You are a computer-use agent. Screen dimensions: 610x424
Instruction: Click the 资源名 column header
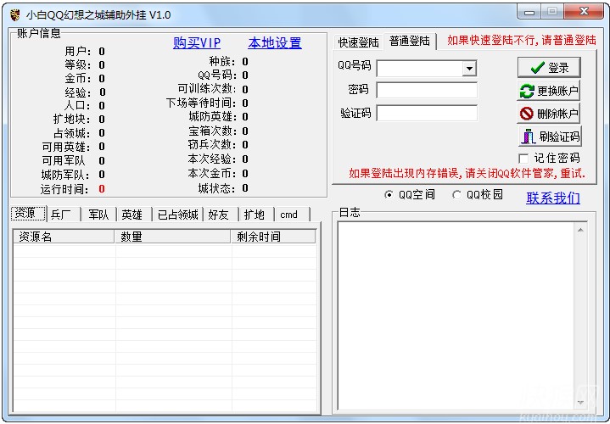[64, 237]
